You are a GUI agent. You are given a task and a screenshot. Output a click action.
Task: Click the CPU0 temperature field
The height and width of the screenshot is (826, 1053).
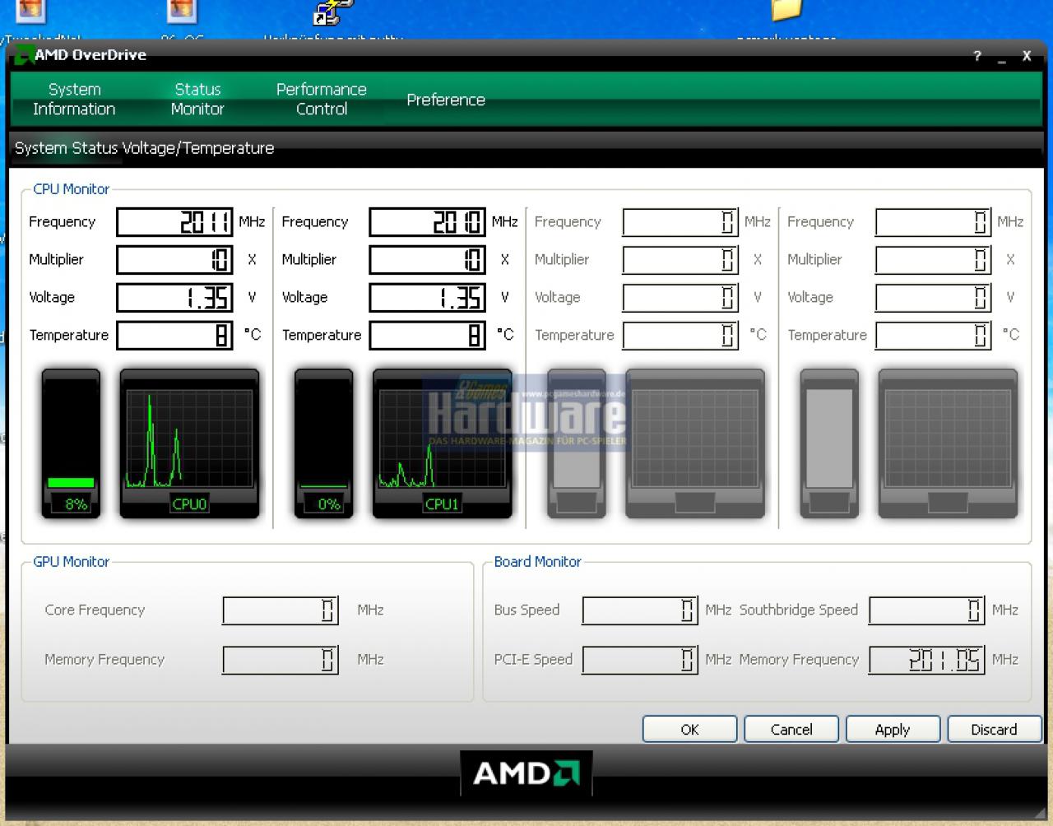(x=174, y=336)
